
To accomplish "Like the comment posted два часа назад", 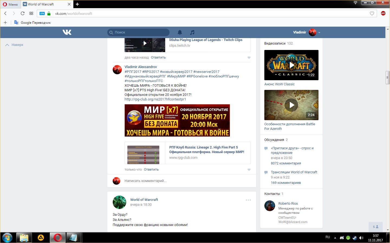I will (x=249, y=58).
